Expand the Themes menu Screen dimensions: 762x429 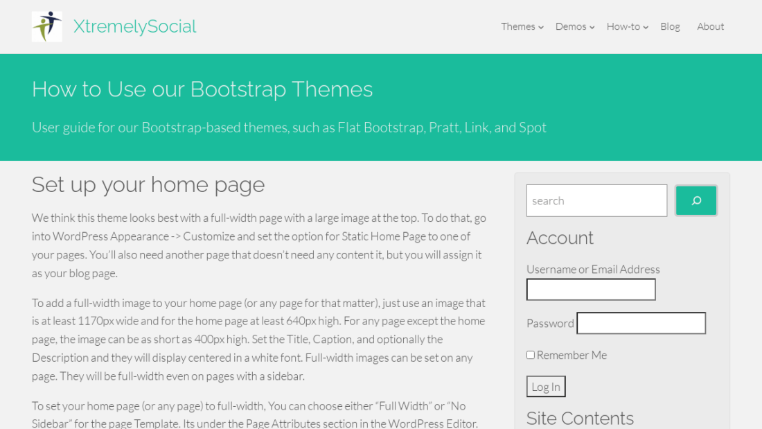pos(522,27)
